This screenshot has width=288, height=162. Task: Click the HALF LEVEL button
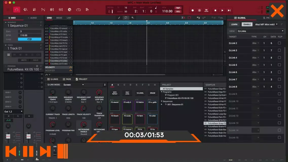pos(127,93)
